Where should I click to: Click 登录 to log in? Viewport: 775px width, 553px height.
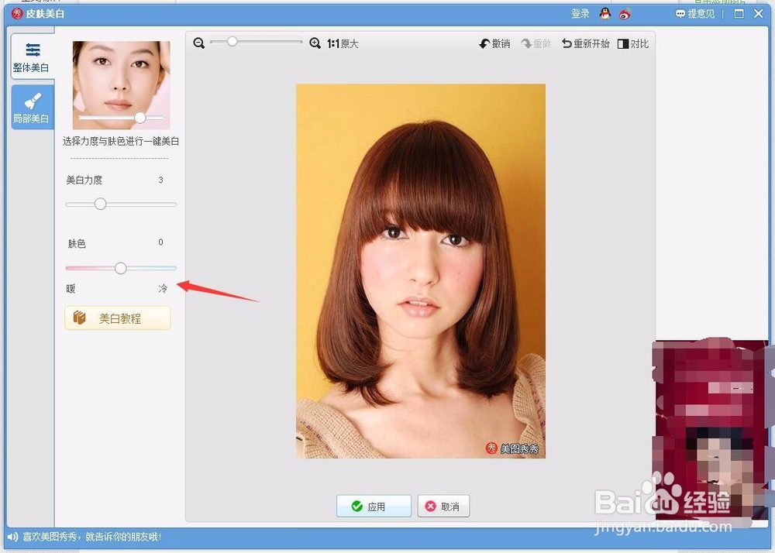[579, 13]
